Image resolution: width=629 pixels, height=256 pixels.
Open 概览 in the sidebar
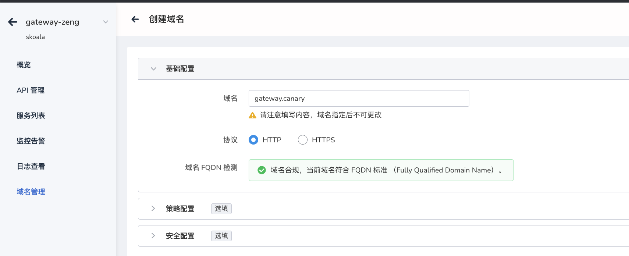coord(24,65)
